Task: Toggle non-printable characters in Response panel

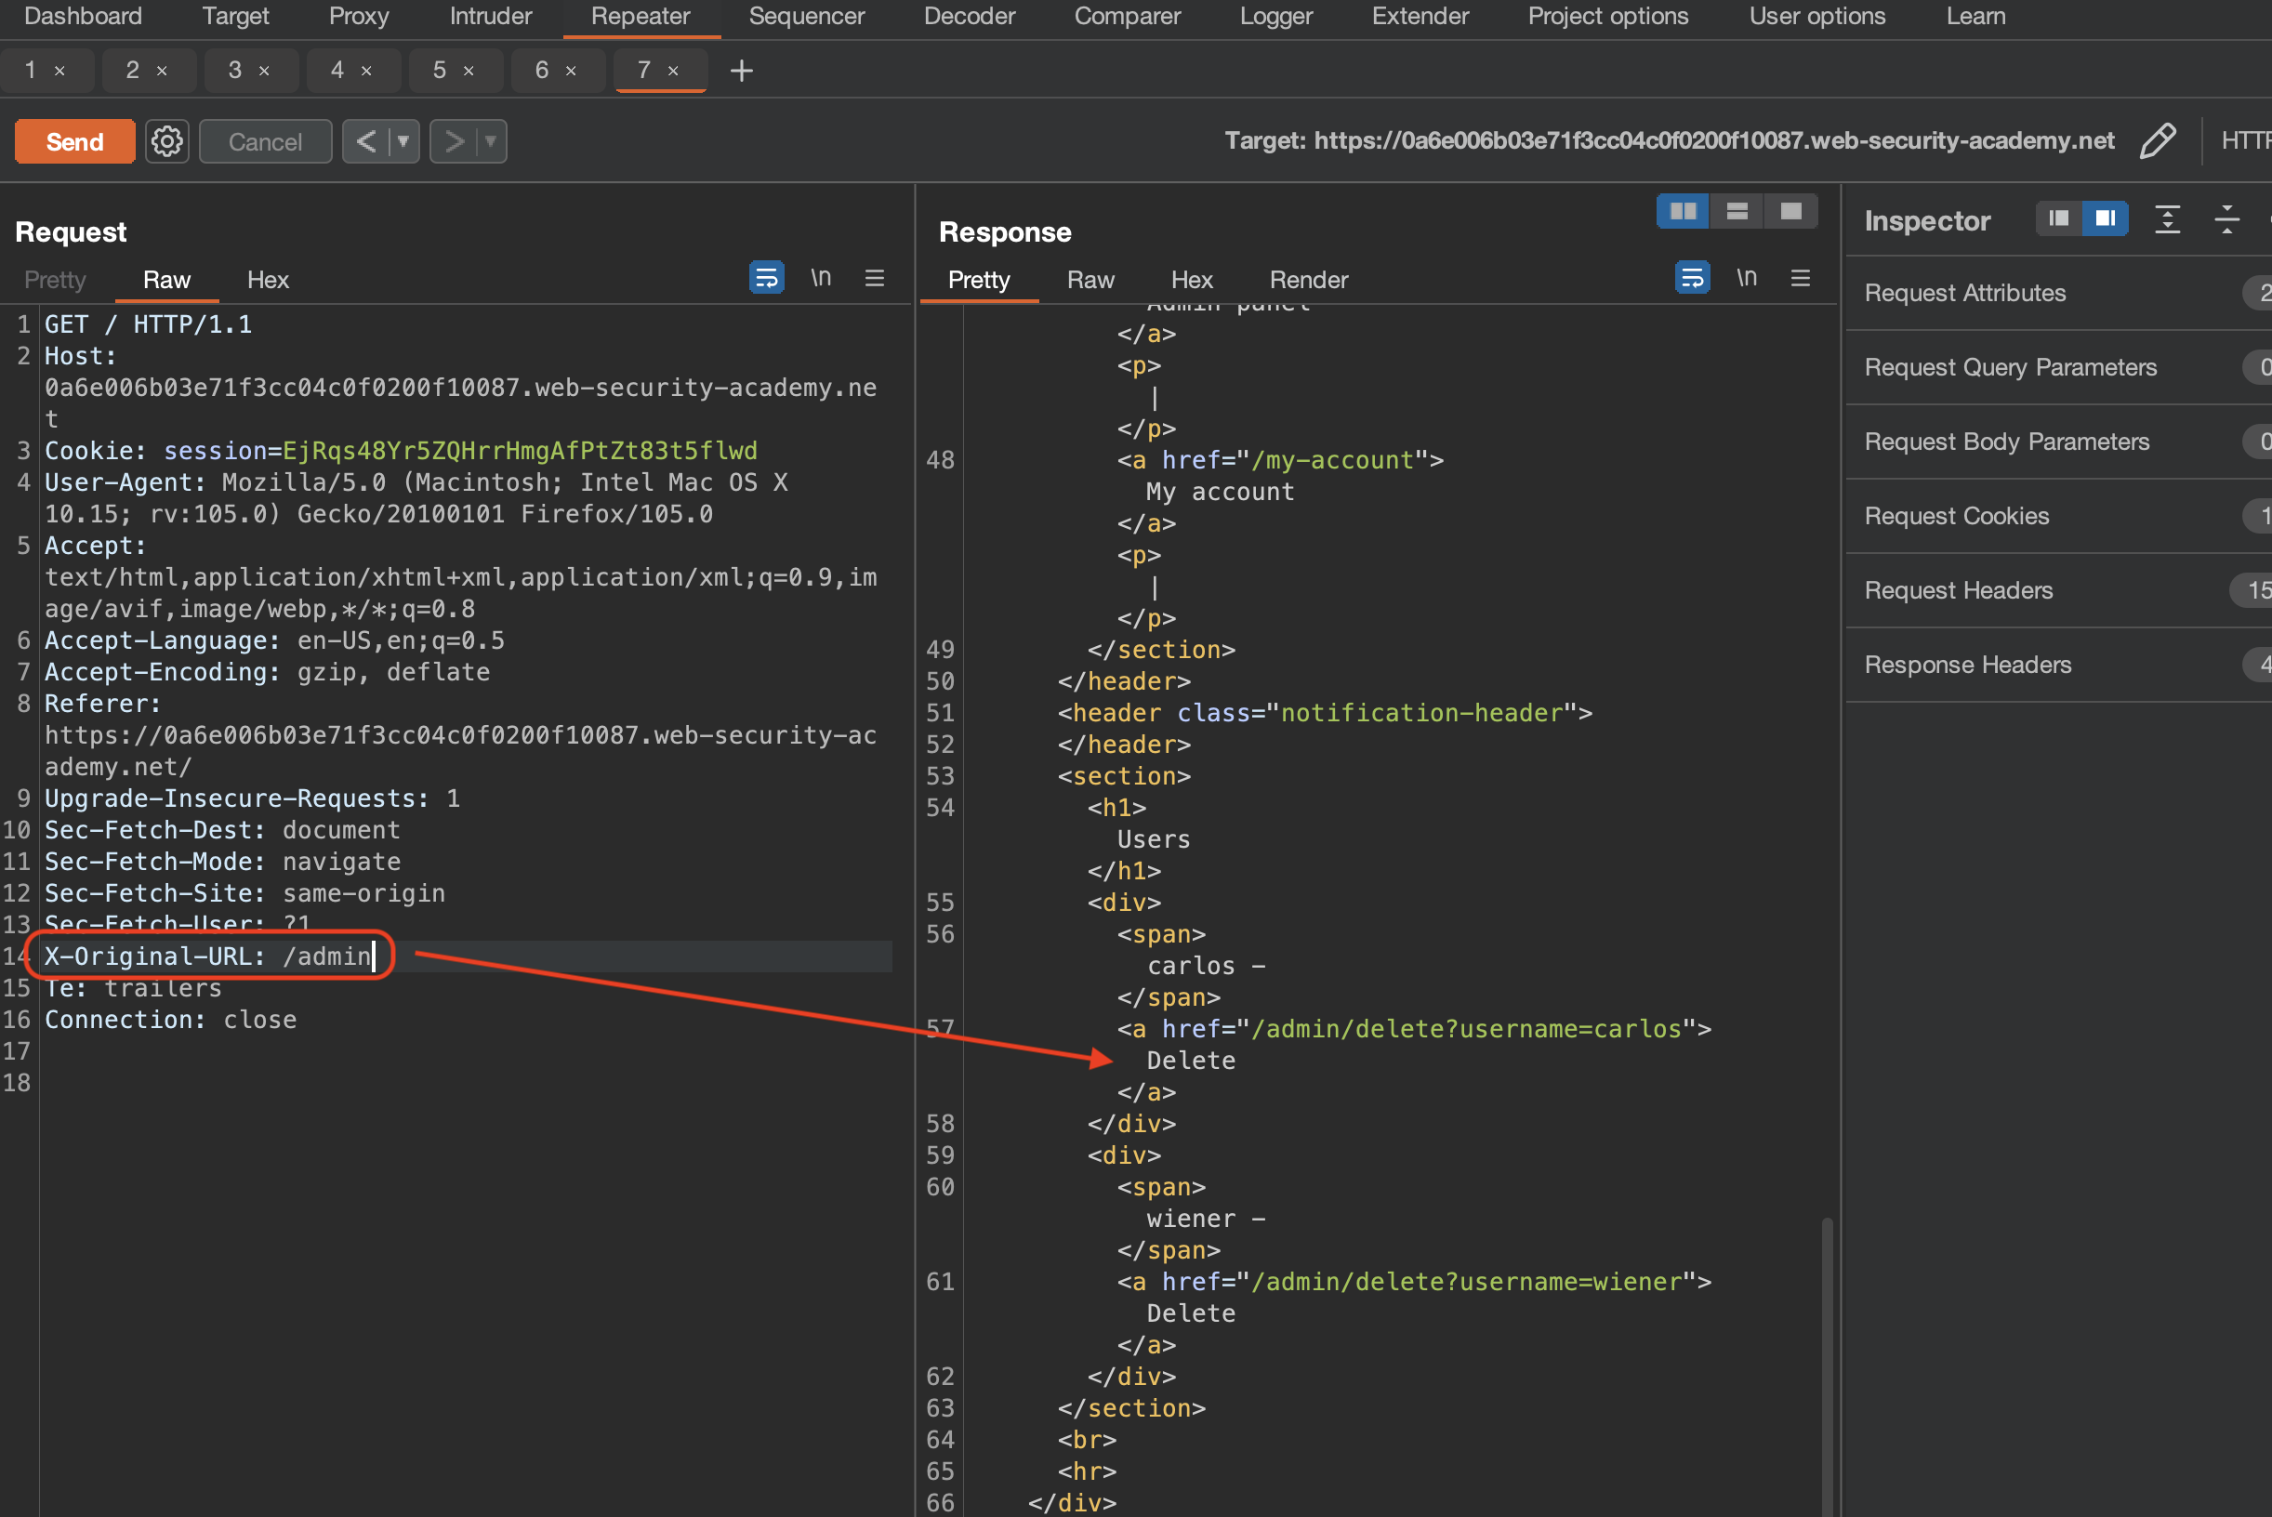Action: coord(1746,279)
